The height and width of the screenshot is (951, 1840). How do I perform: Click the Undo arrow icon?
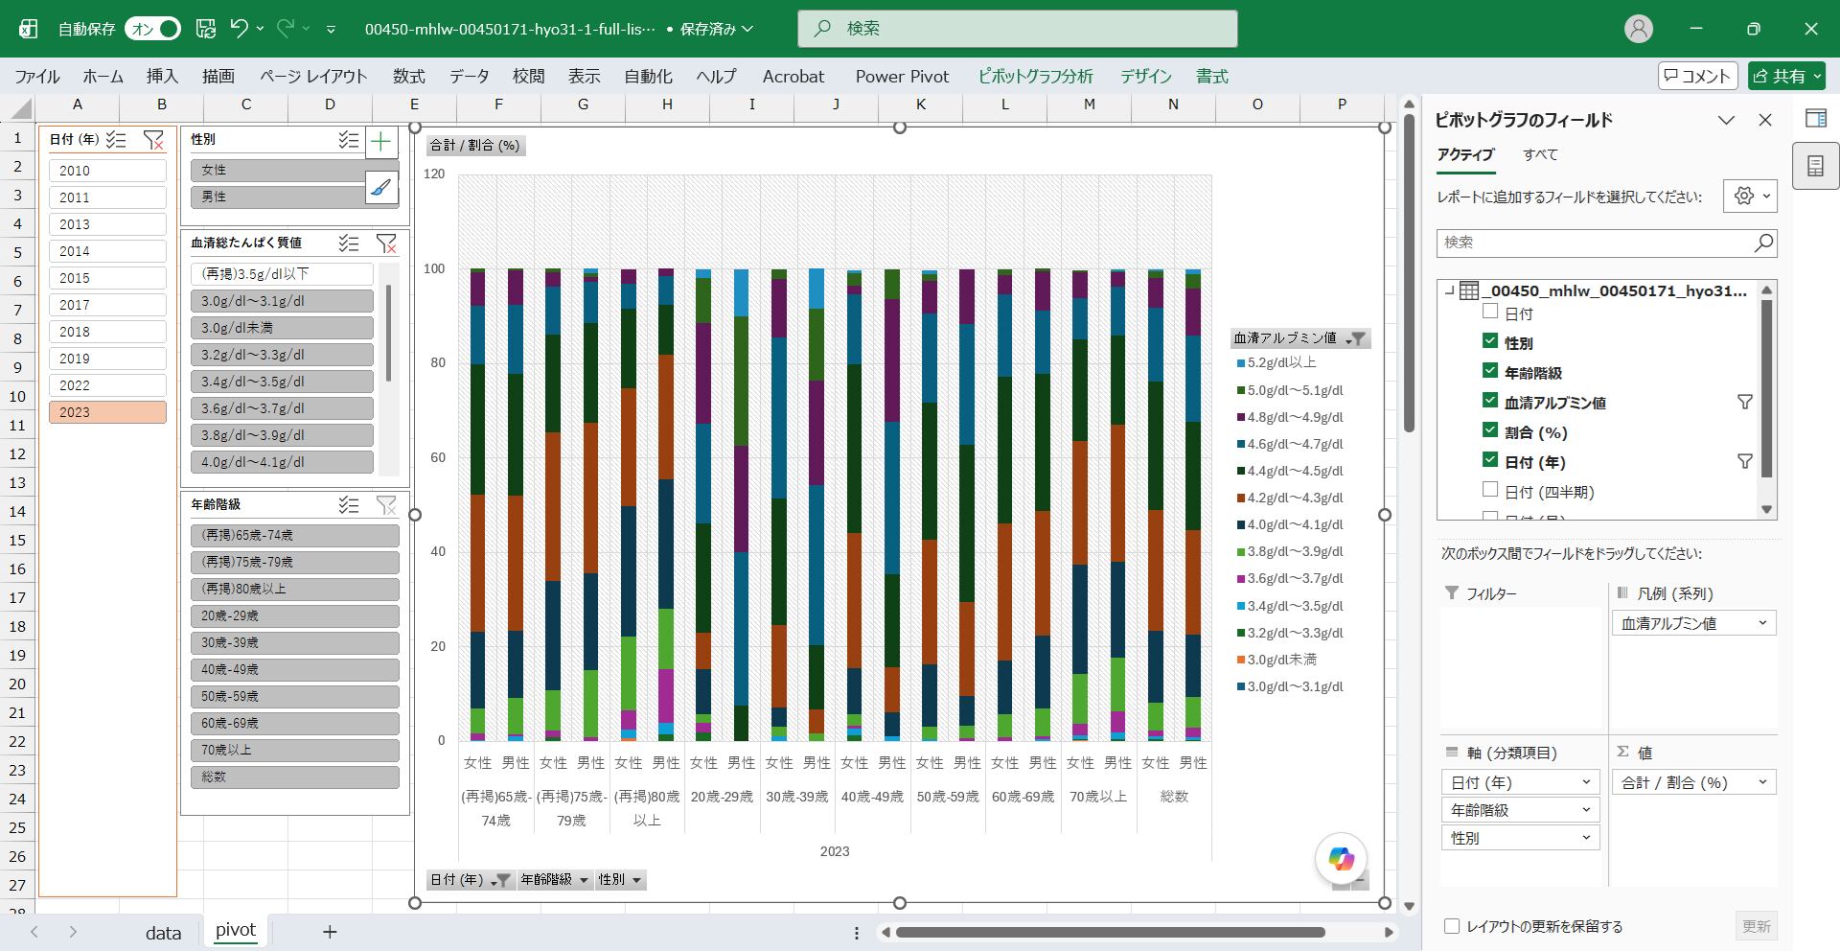[x=239, y=29]
